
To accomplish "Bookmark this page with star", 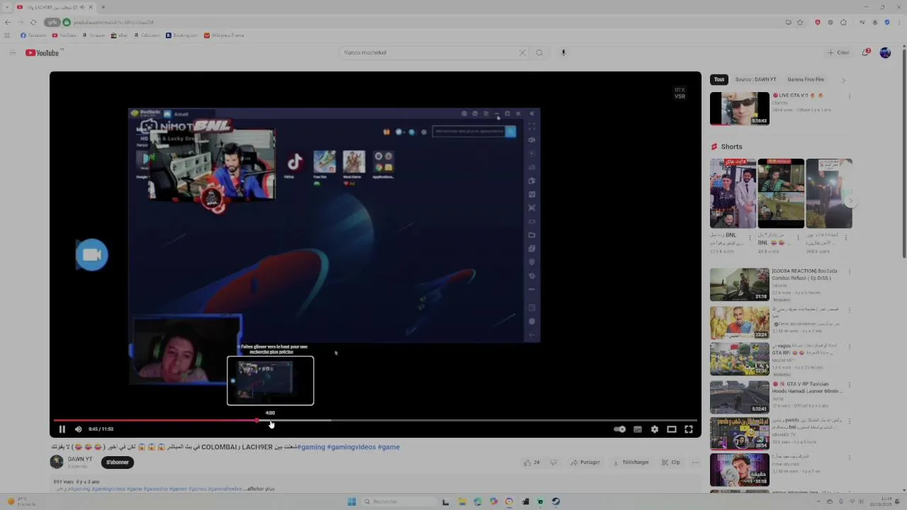I will coord(800,22).
